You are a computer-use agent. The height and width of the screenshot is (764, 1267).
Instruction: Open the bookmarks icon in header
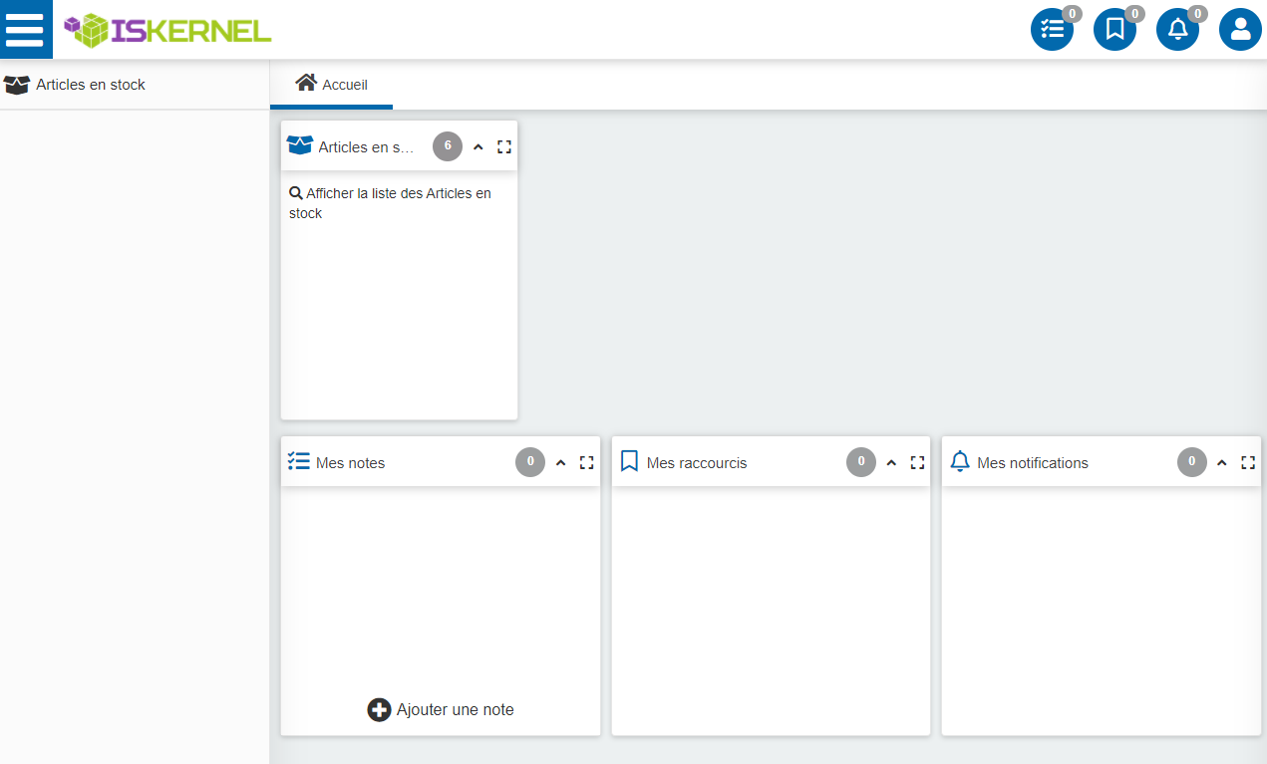pyautogui.click(x=1114, y=30)
